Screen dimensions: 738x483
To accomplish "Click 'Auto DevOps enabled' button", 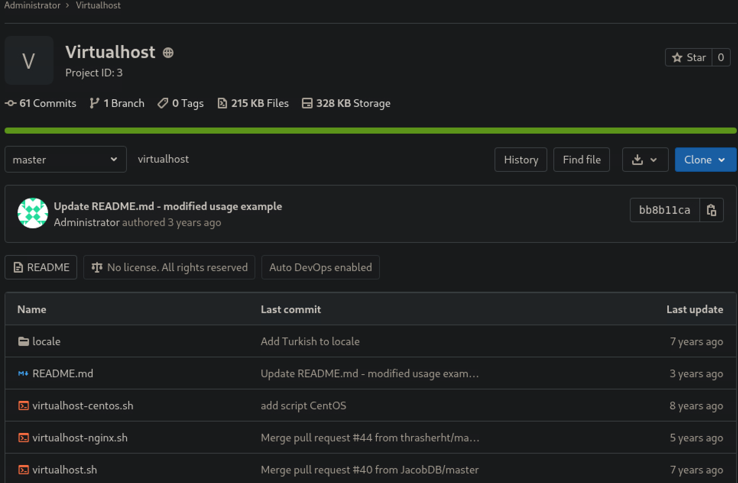I will tap(320, 267).
